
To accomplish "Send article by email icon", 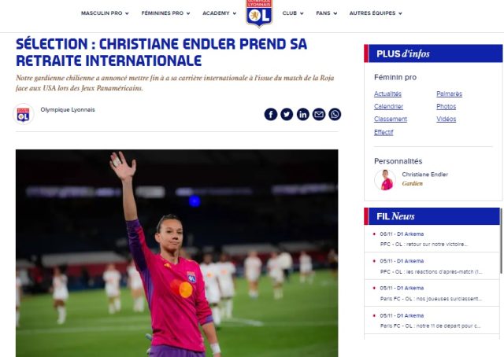I will pyautogui.click(x=319, y=114).
